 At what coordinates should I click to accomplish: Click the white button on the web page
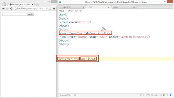tap(30, 14)
